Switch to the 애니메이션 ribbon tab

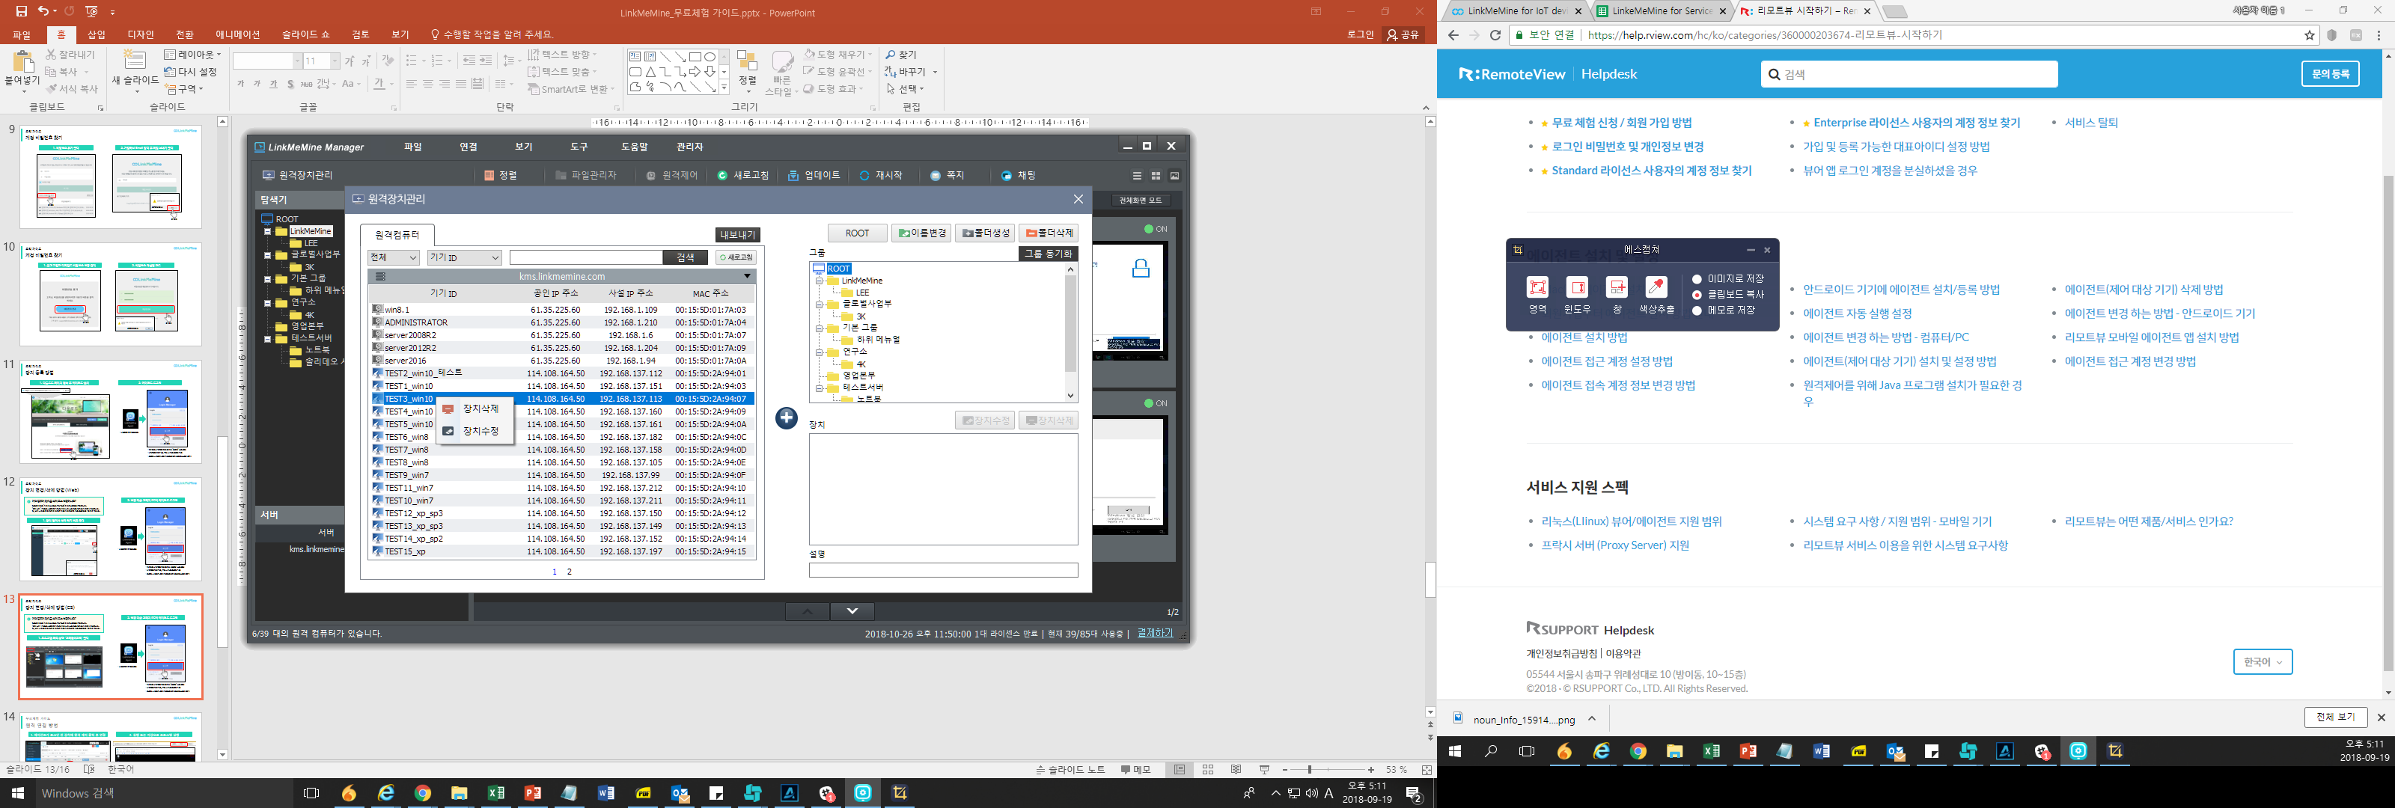(x=238, y=34)
